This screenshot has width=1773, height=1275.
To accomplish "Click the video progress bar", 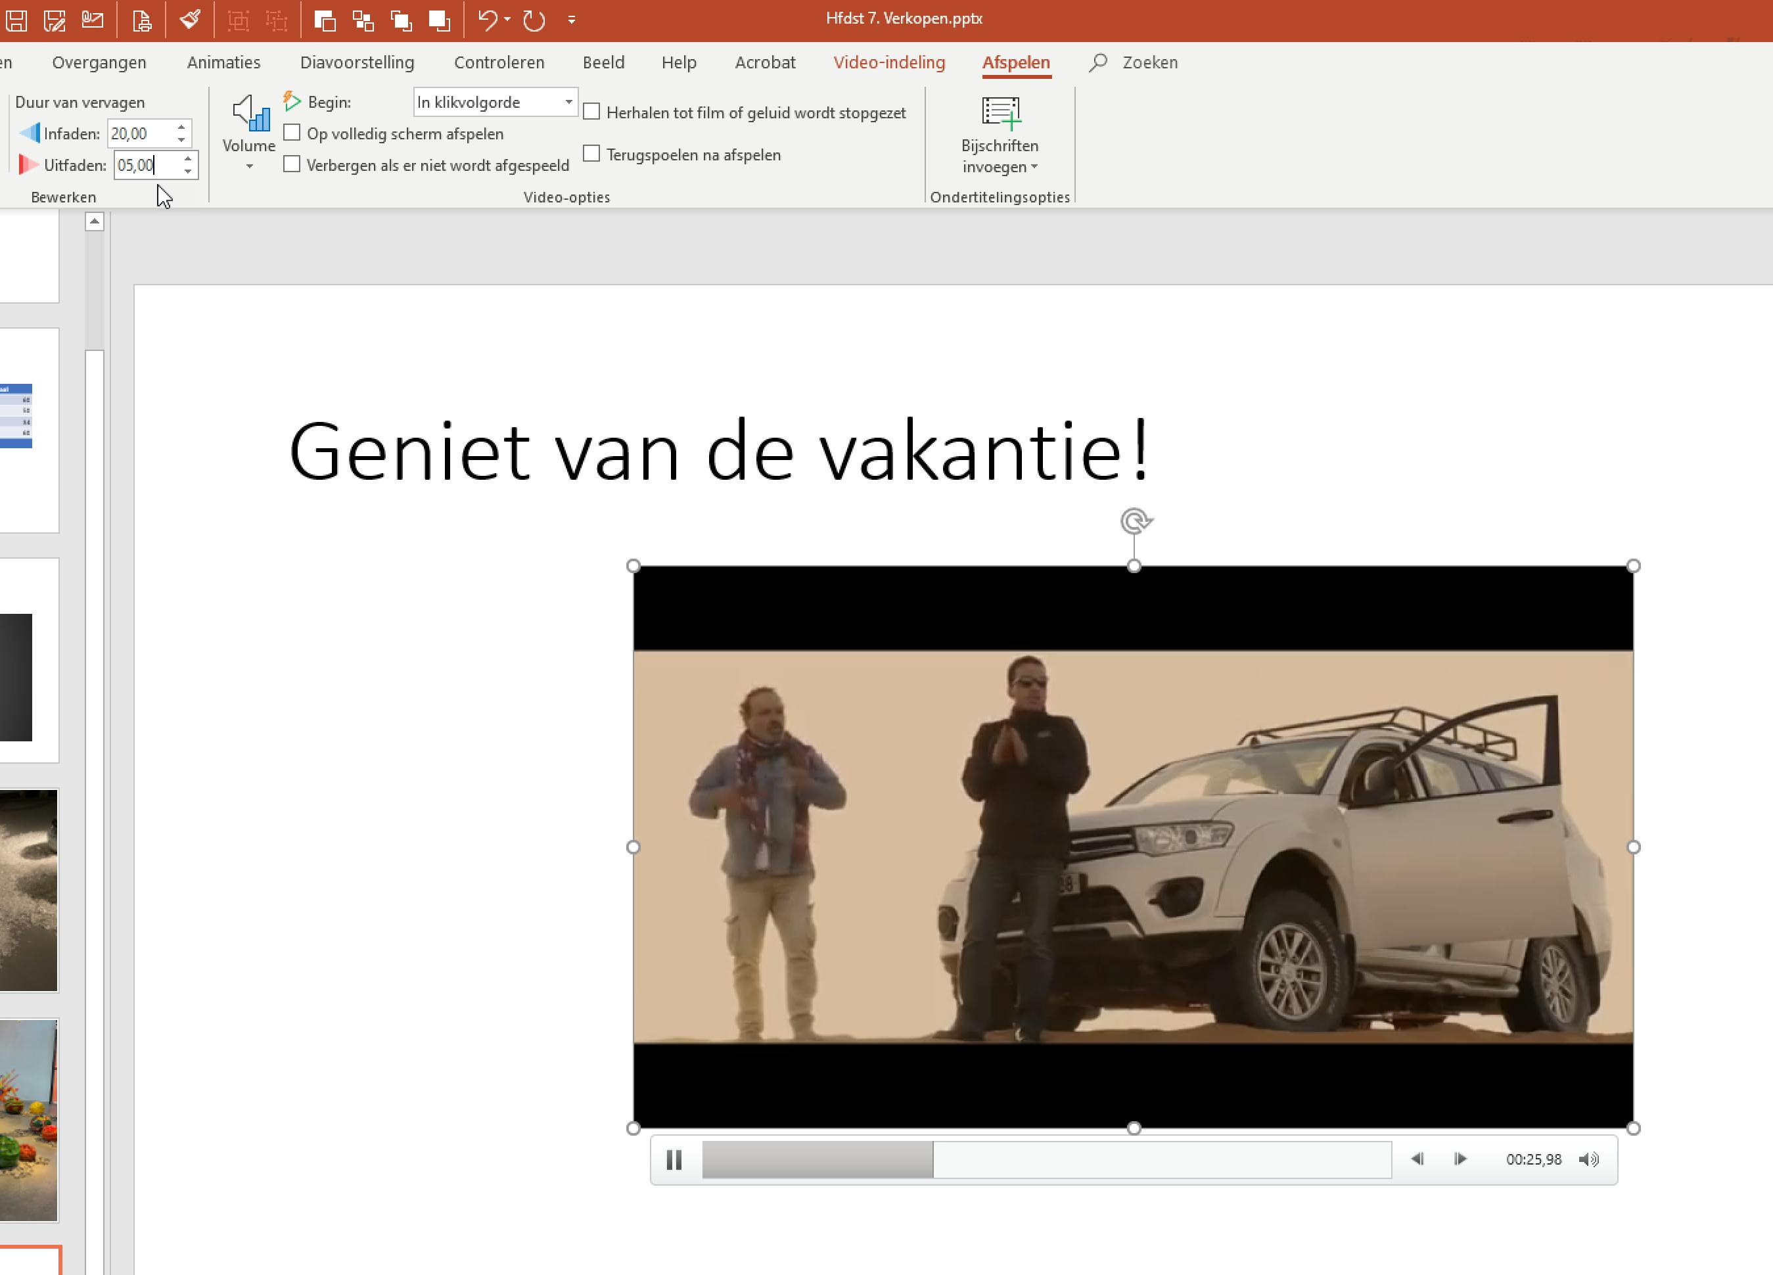I will point(1046,1159).
